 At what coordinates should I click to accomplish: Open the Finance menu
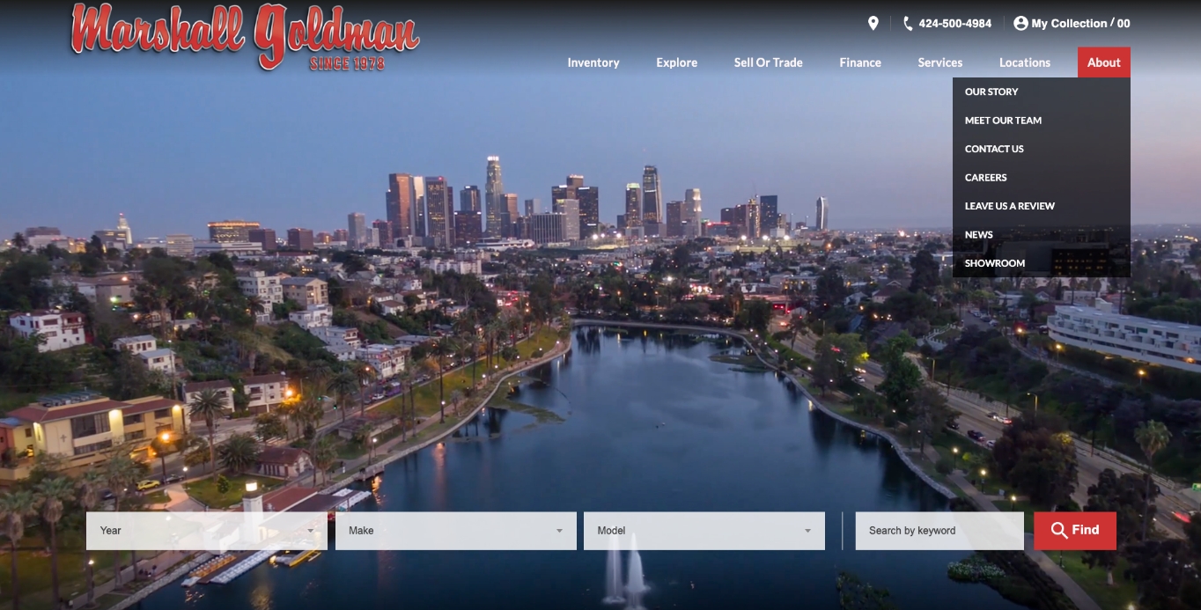[x=860, y=62]
